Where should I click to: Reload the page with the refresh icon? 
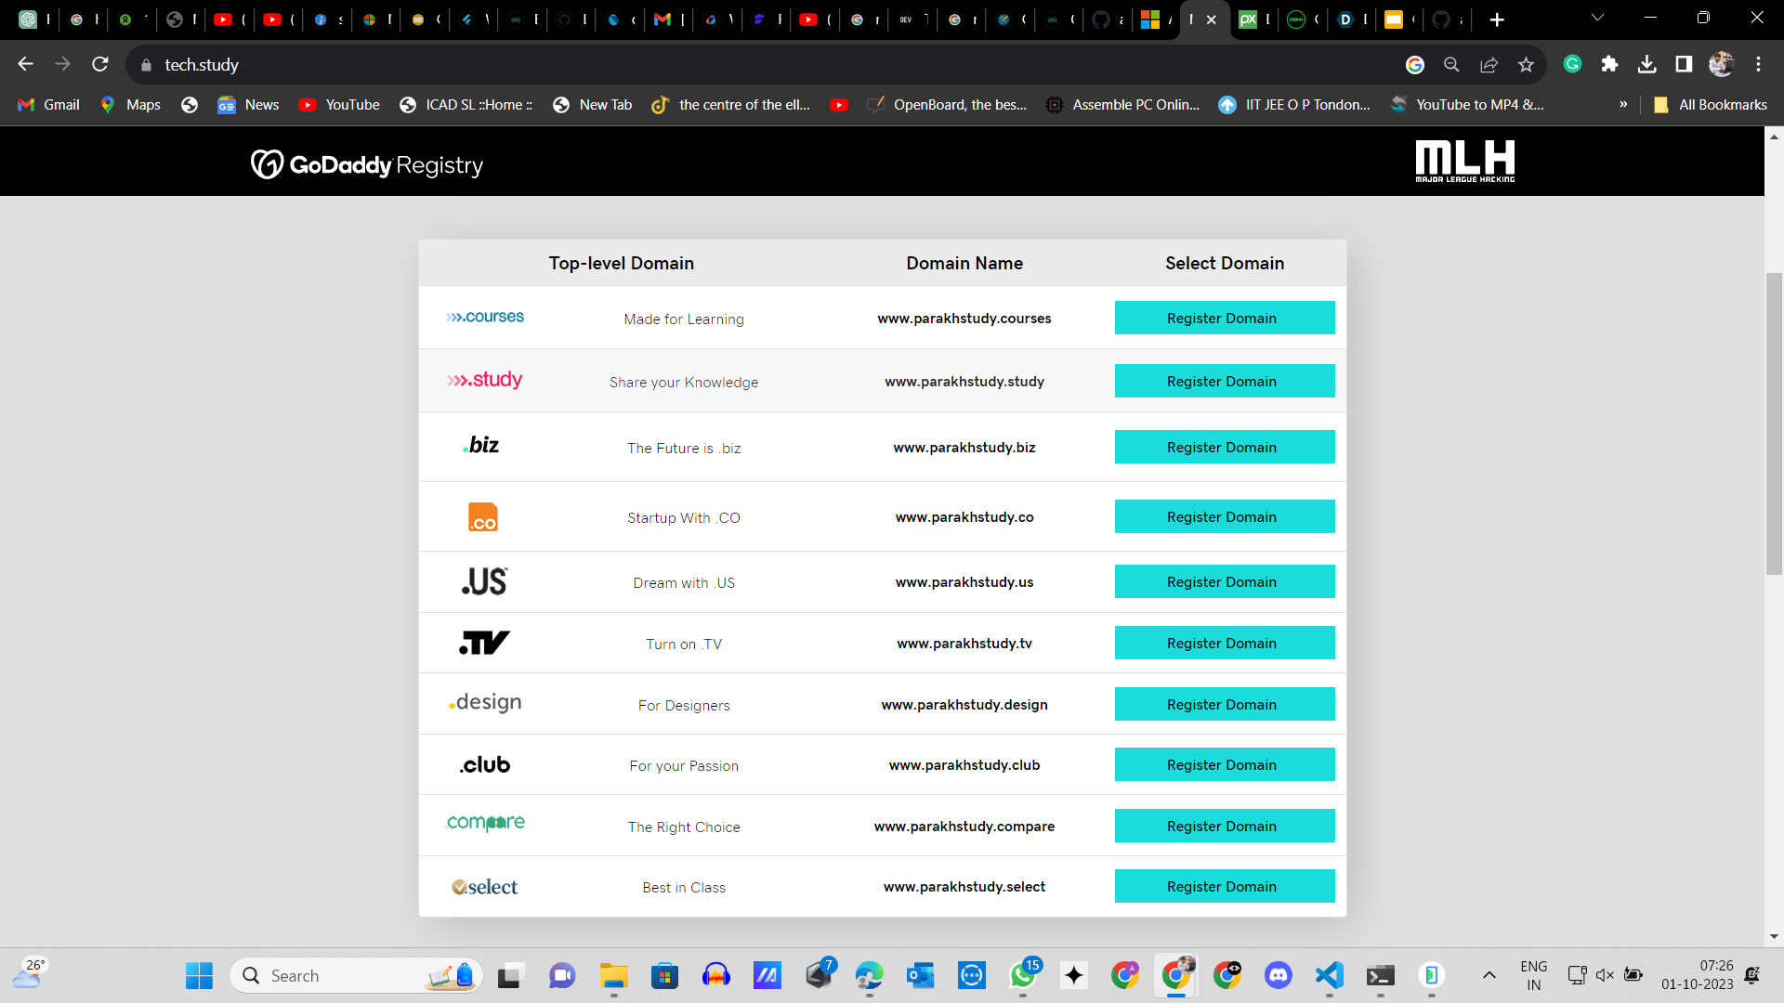pyautogui.click(x=100, y=64)
